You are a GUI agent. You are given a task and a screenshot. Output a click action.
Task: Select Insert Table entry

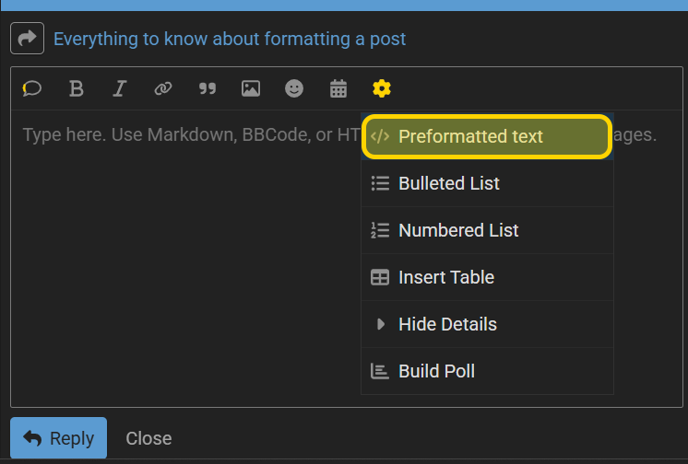click(487, 277)
